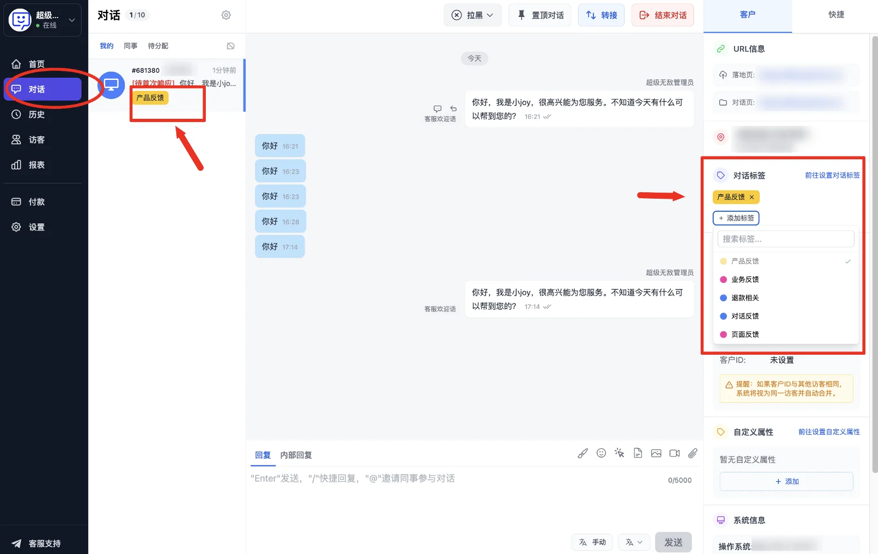878x554 pixels.
Task: Click the 前往设置对话标签 link
Action: coord(831,175)
